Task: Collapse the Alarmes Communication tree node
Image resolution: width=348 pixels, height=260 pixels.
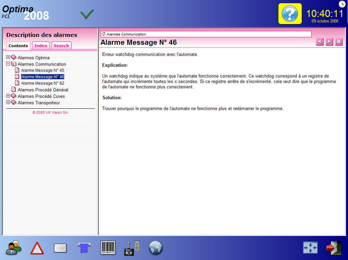Action: tap(8, 64)
